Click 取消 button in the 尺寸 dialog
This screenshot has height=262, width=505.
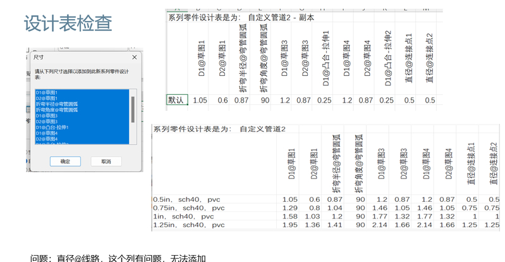(x=101, y=161)
